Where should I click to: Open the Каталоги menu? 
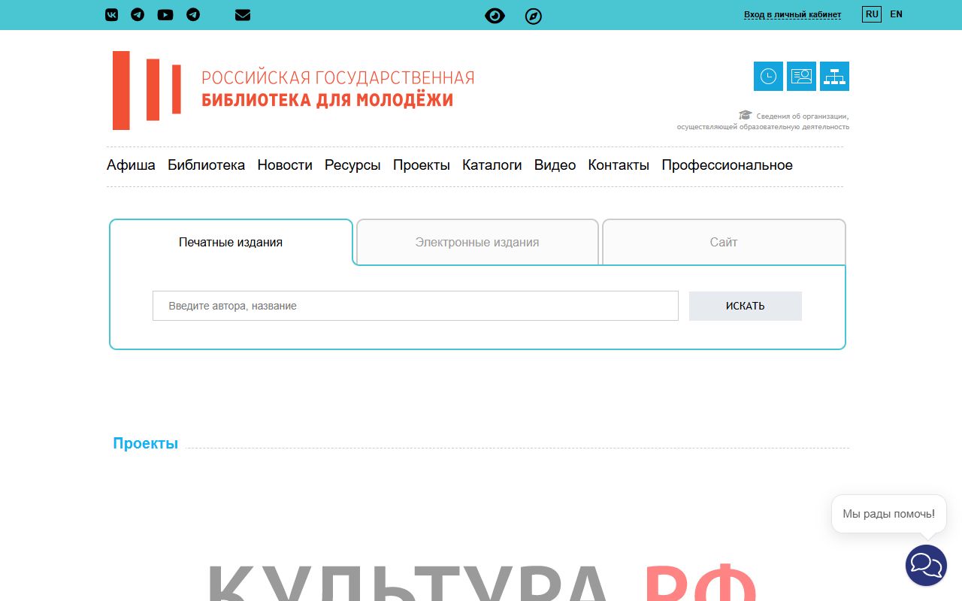(x=492, y=165)
